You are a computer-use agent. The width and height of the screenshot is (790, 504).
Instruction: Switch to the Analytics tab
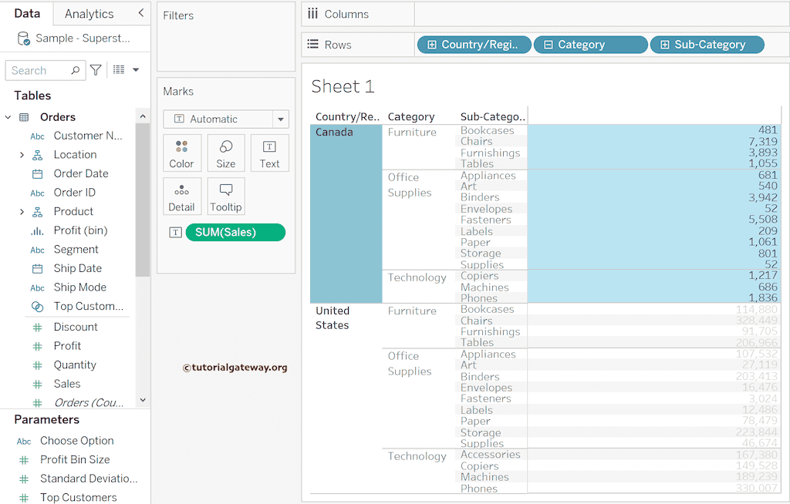pyautogui.click(x=89, y=14)
